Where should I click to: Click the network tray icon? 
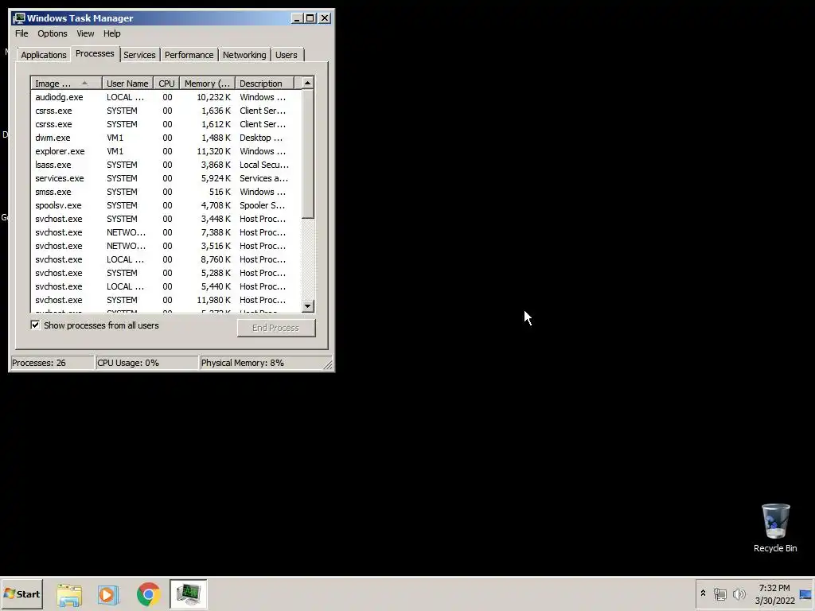point(719,593)
